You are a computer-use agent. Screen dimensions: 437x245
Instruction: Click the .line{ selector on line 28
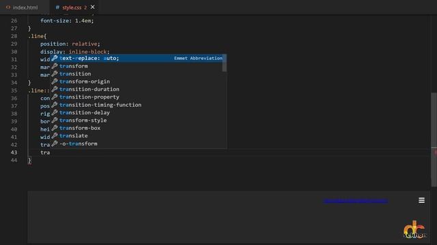click(x=37, y=36)
